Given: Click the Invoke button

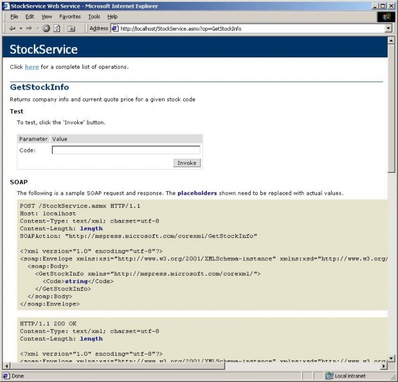Looking at the screenshot, I should (187, 163).
